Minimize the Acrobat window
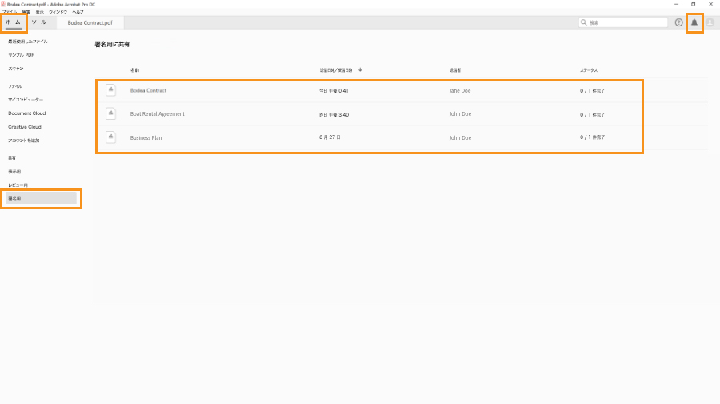 (x=676, y=4)
